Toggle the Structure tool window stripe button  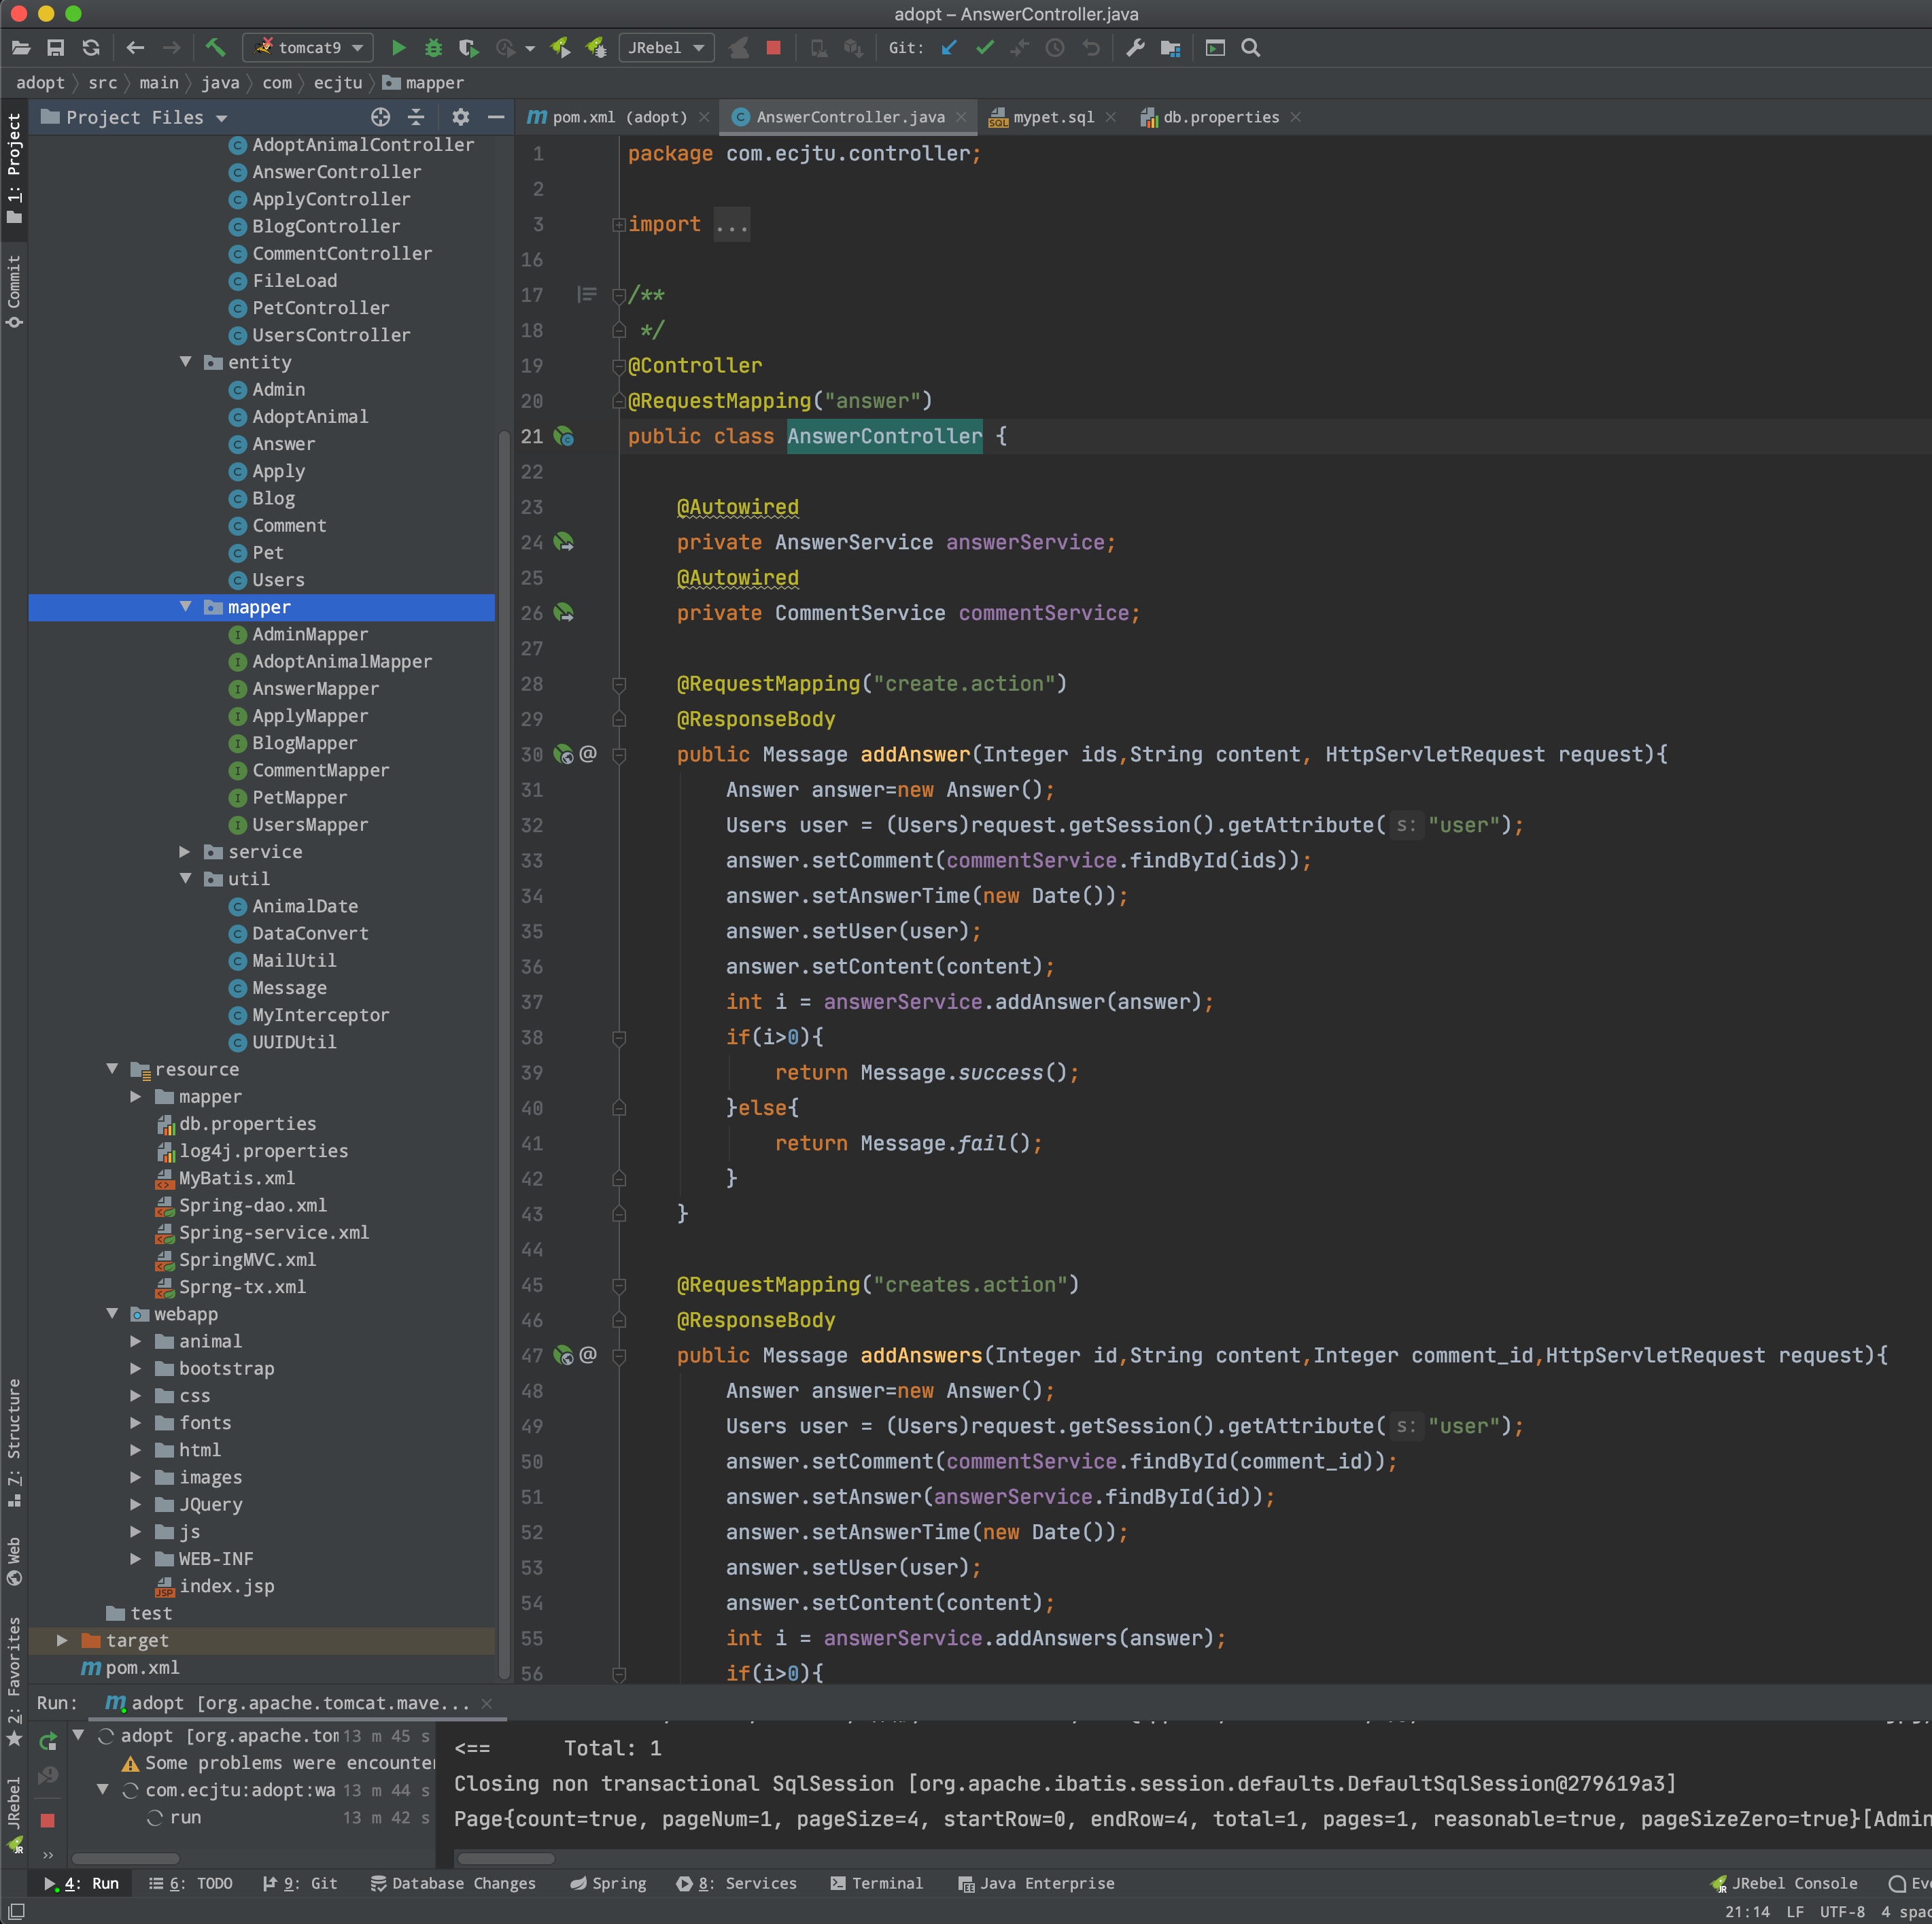[14, 1440]
